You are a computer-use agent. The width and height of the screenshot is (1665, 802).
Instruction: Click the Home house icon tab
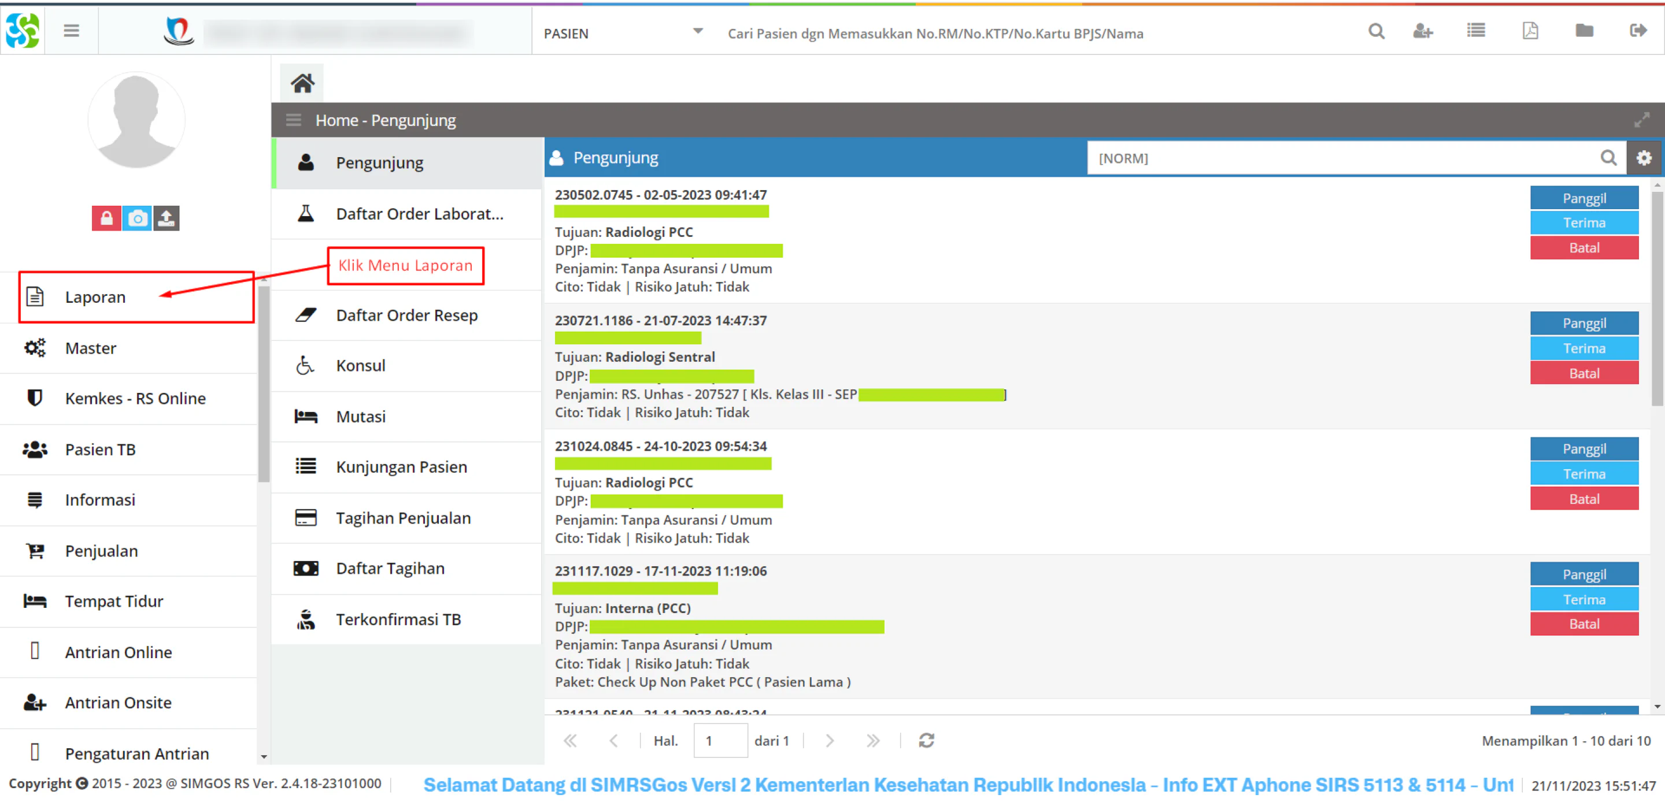[302, 83]
